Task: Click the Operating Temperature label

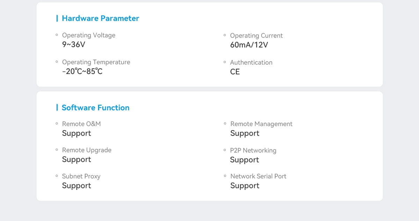Action: point(96,62)
